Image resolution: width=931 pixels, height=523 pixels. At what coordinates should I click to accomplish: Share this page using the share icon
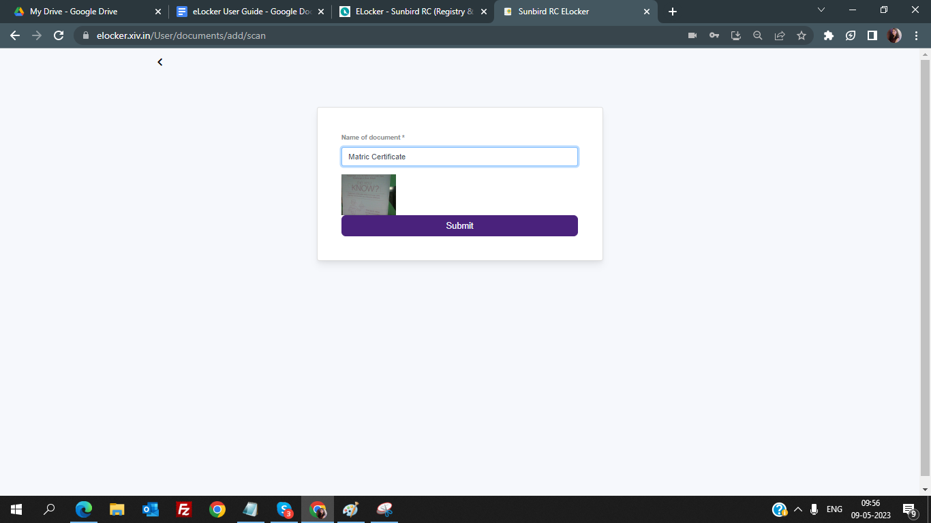coord(780,35)
